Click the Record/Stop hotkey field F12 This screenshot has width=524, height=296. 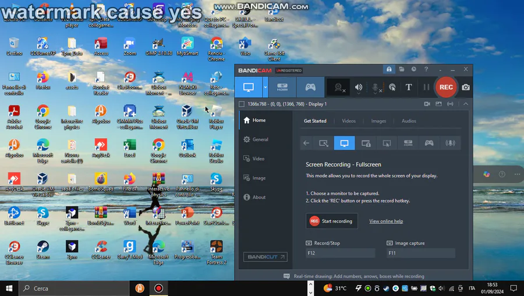pyautogui.click(x=340, y=253)
